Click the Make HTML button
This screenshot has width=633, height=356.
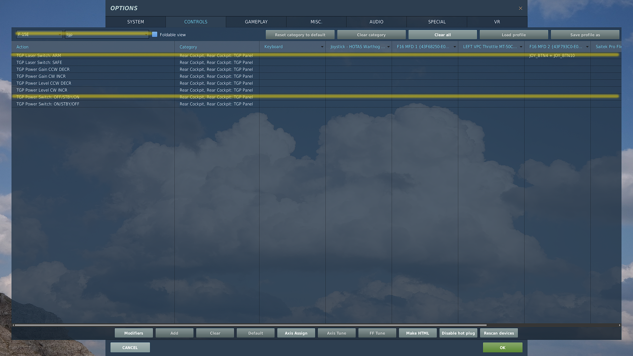418,333
